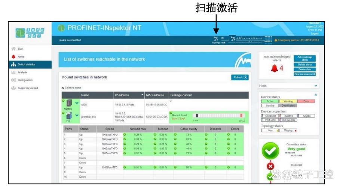Toggle the Acyclic device property filter

point(306,116)
